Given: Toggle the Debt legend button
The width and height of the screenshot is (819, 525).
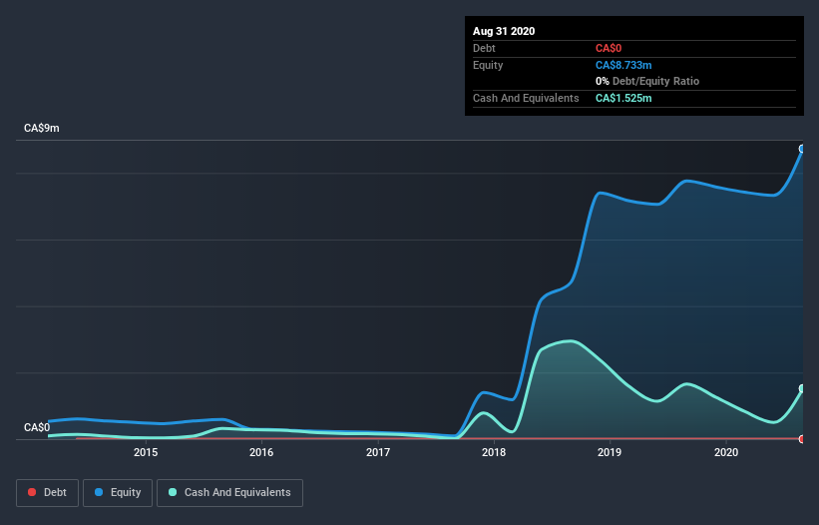Looking at the screenshot, I should pos(47,493).
